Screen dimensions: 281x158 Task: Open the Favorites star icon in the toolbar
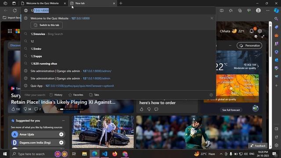click(231, 11)
